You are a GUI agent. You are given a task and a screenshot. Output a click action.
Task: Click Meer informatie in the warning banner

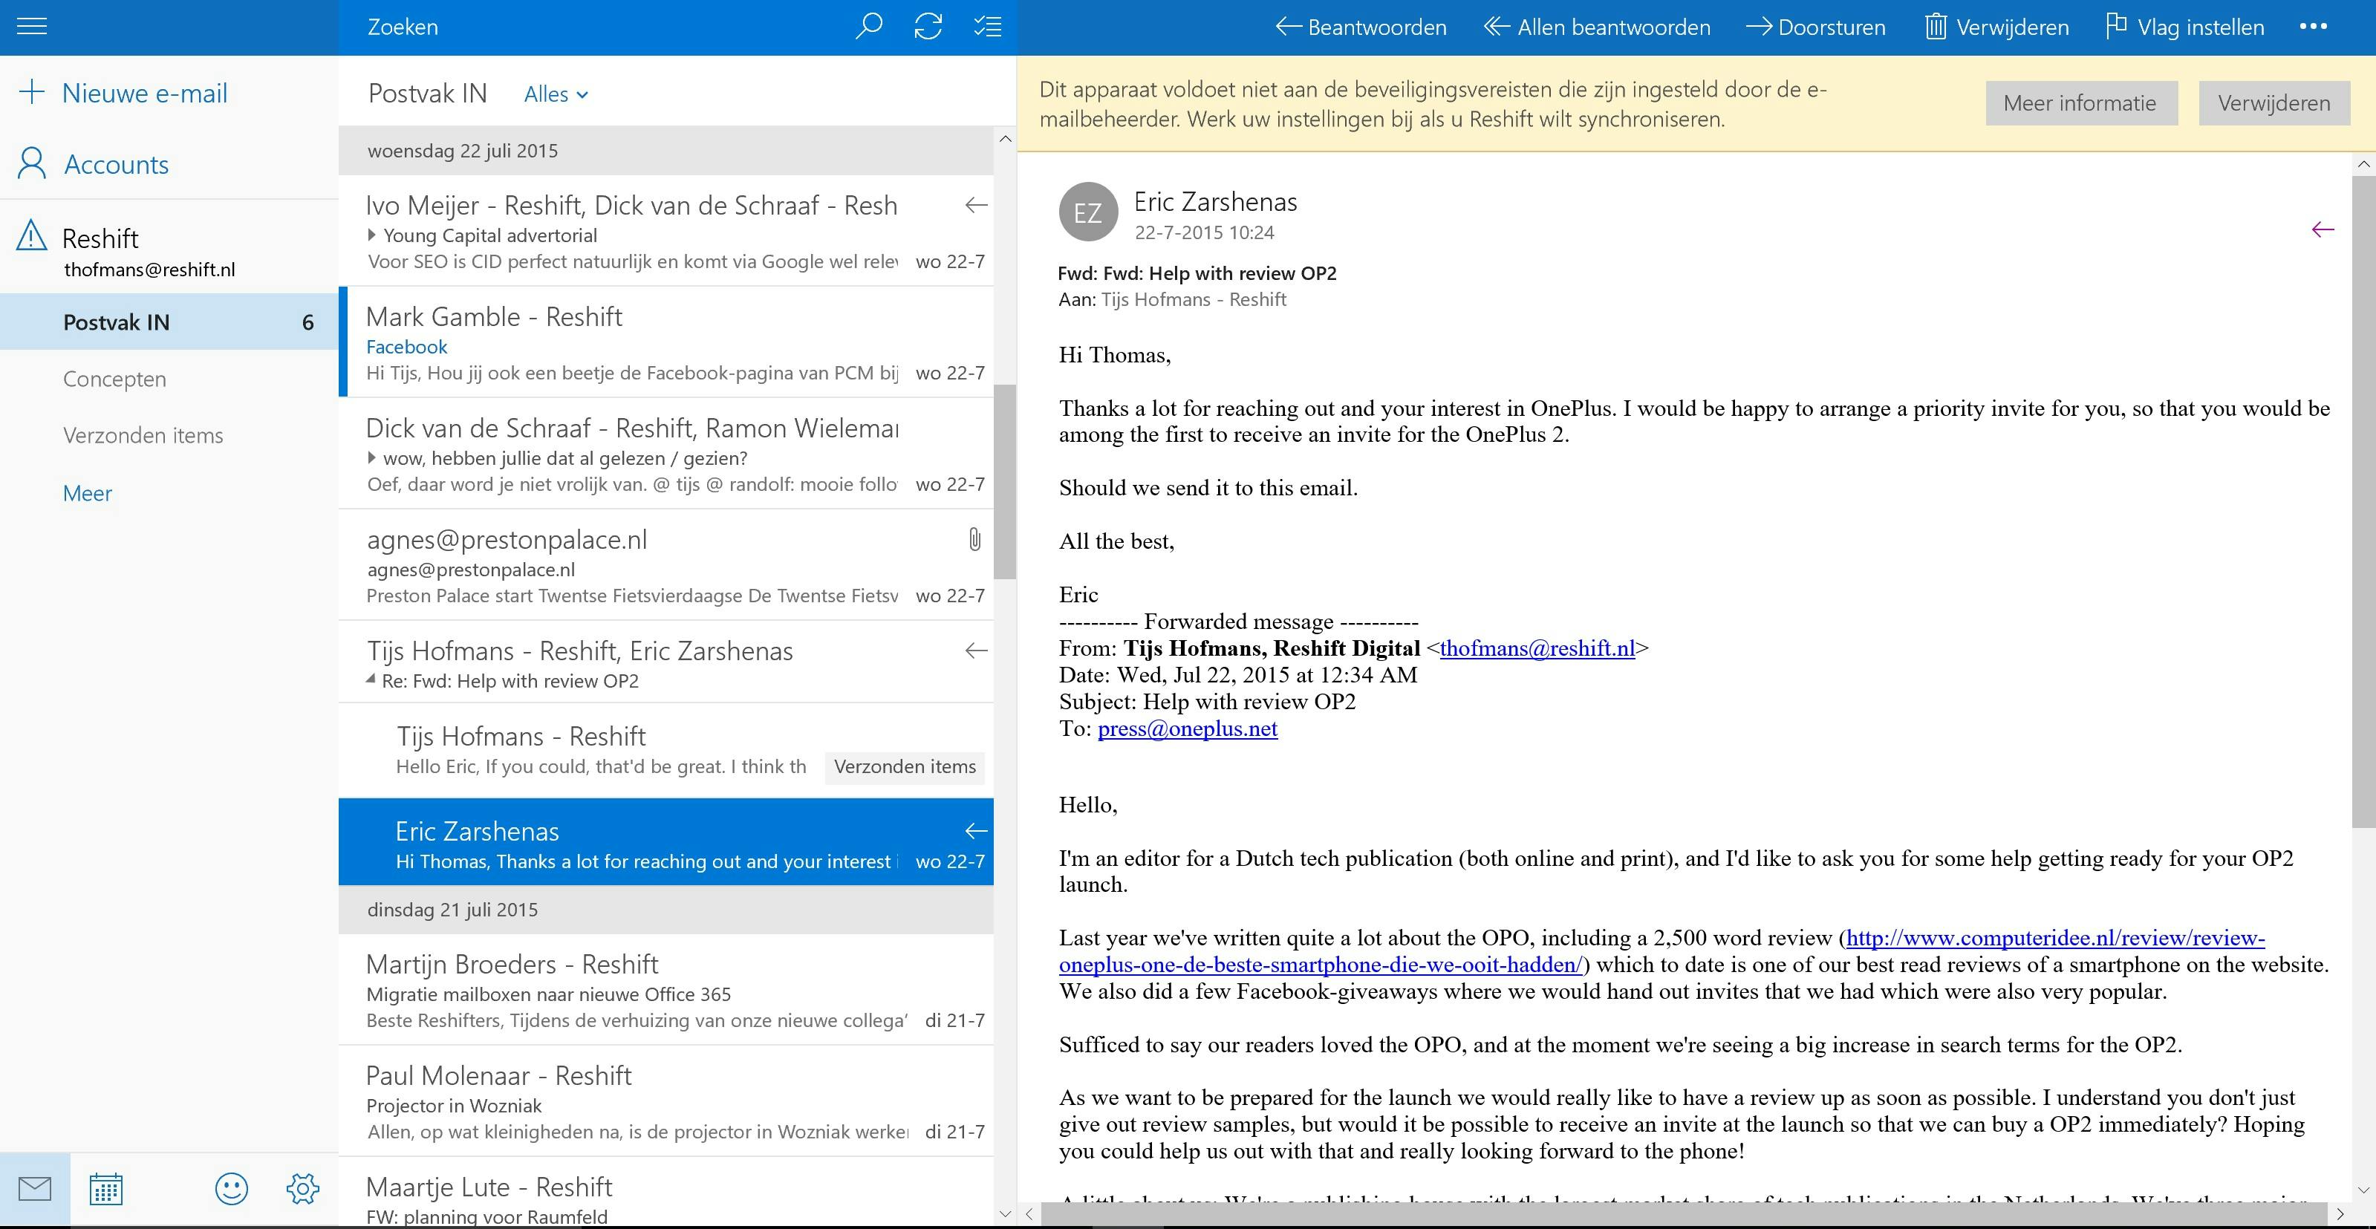[x=2081, y=103]
